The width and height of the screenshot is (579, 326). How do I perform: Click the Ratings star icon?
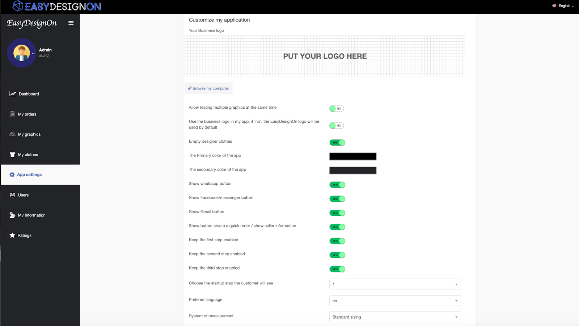coord(12,235)
